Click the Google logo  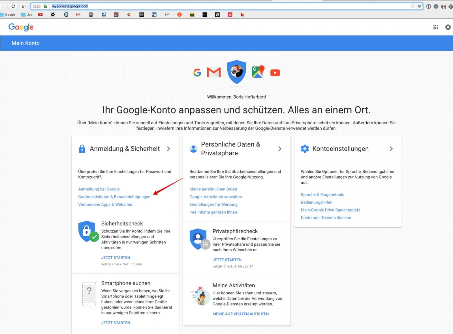coord(21,27)
